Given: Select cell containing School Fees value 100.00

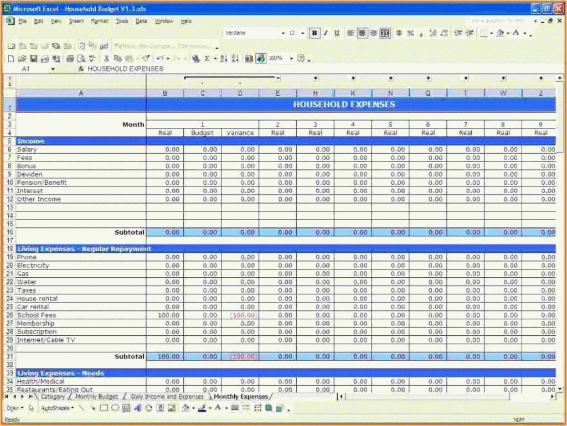Looking at the screenshot, I should coord(165,315).
